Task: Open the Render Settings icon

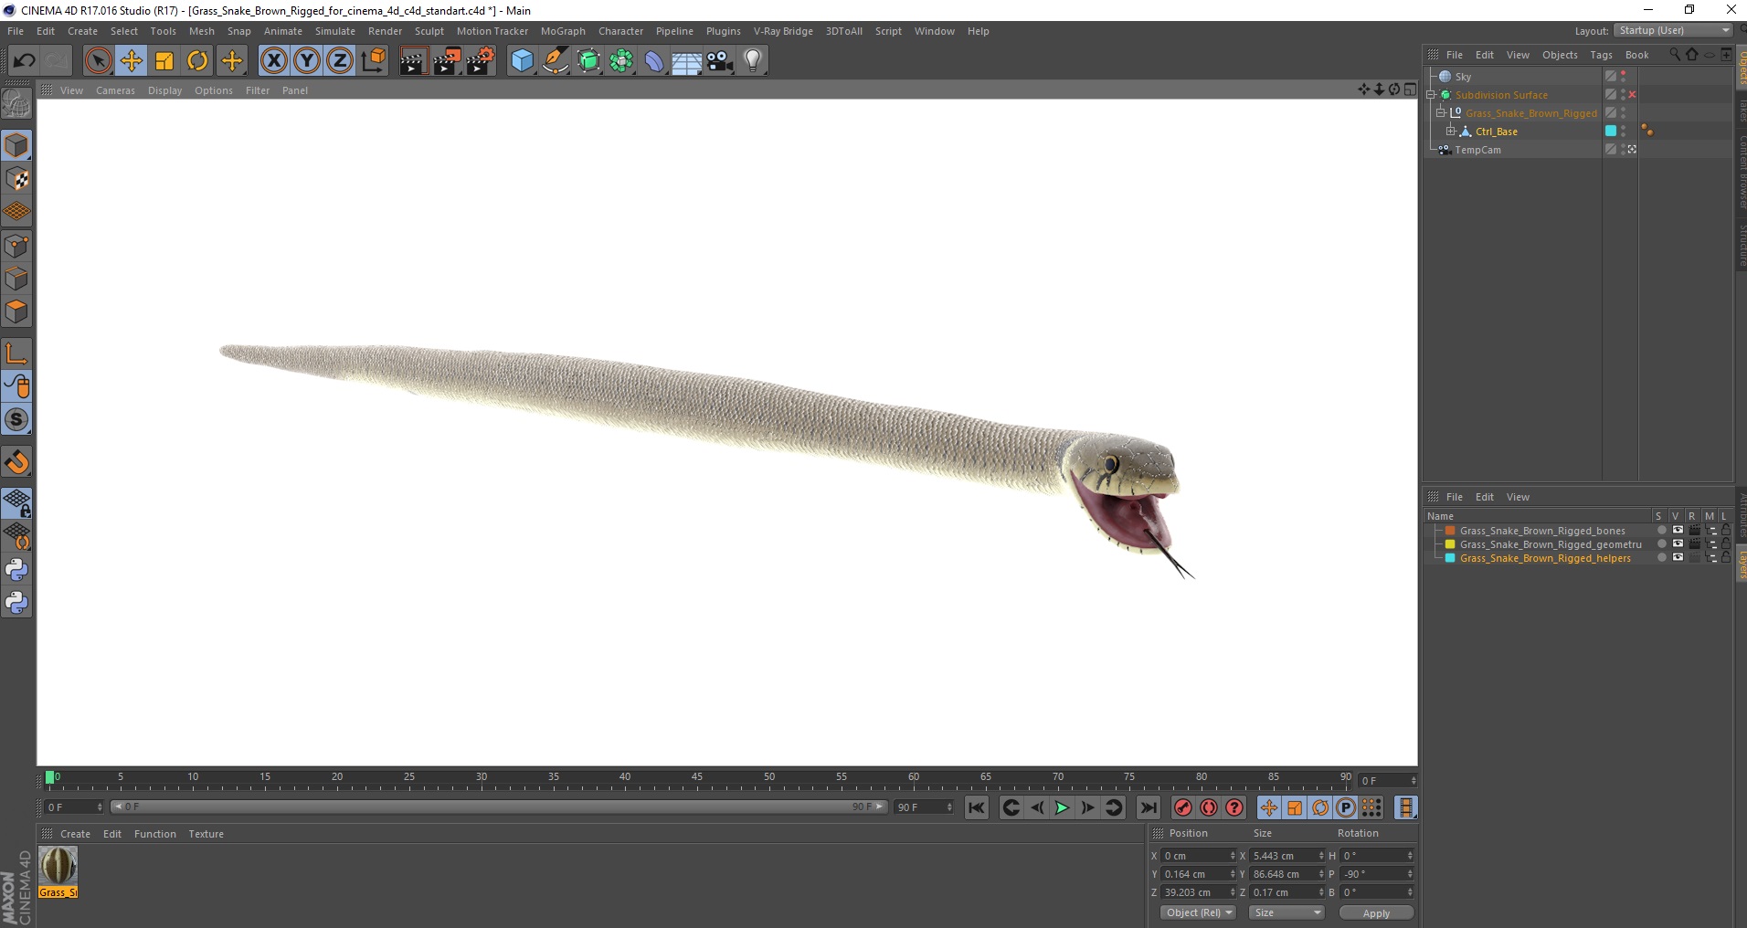Action: coord(481,61)
